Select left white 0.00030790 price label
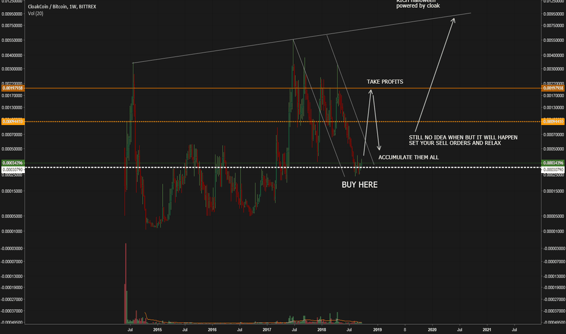This screenshot has height=334, width=566. (13, 169)
